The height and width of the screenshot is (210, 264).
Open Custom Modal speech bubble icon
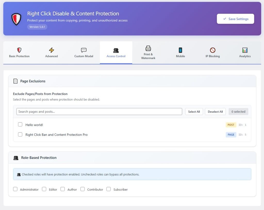[x=84, y=50]
